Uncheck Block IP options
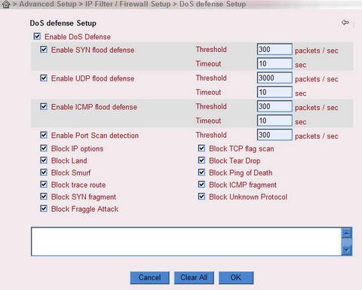This screenshot has width=362, height=290. (44, 148)
